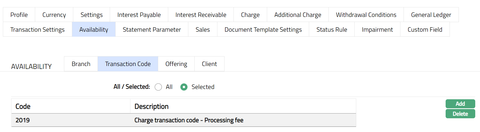480x132 pixels.
Task: Switch to the Currency tab
Action: [x=54, y=15]
